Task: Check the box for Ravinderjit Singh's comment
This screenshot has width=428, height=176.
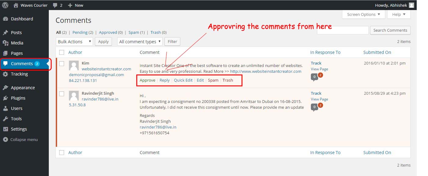Action: pos(62,94)
